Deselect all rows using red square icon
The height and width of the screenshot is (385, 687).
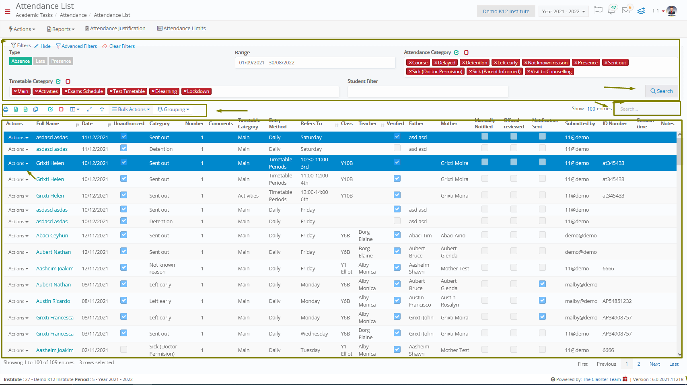pos(61,109)
